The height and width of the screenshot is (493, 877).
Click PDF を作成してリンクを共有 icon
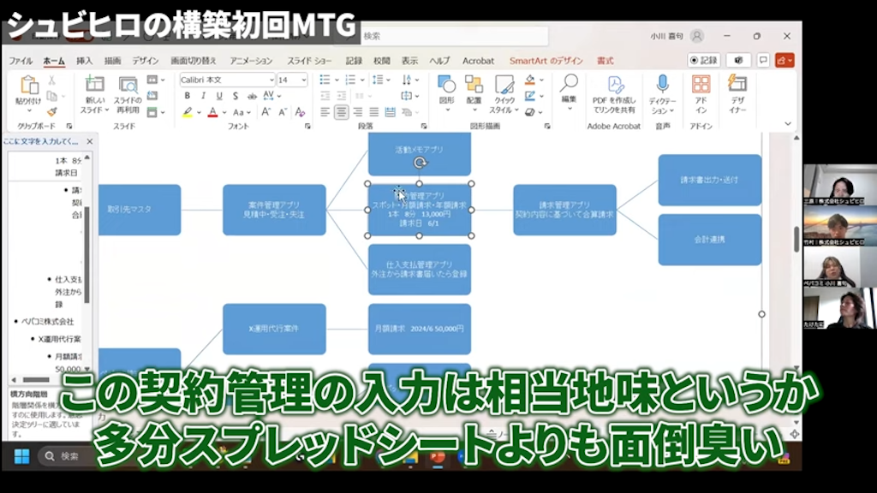pyautogui.click(x=614, y=94)
